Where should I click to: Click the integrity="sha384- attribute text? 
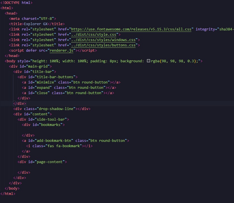tap(214, 29)
